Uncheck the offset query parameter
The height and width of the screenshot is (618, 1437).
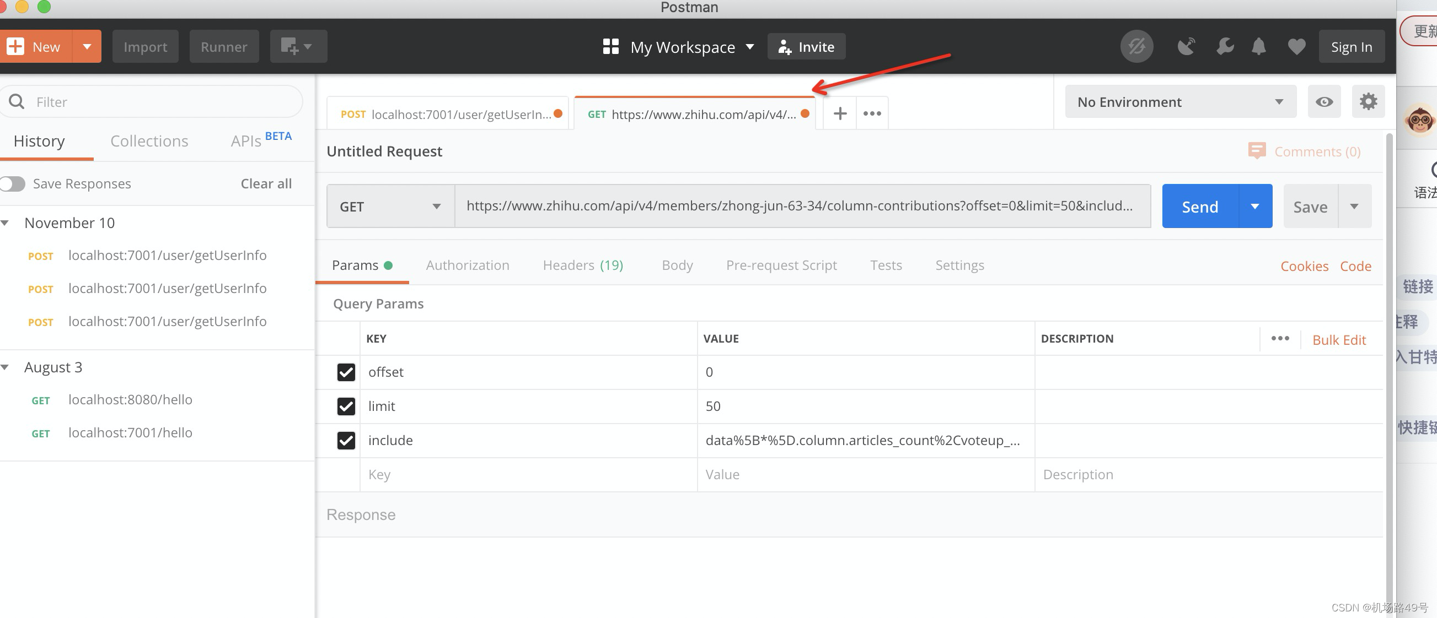pos(346,372)
